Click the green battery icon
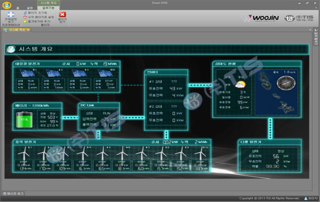Image resolution: width=320 pixels, height=202 pixels. coord(24,119)
